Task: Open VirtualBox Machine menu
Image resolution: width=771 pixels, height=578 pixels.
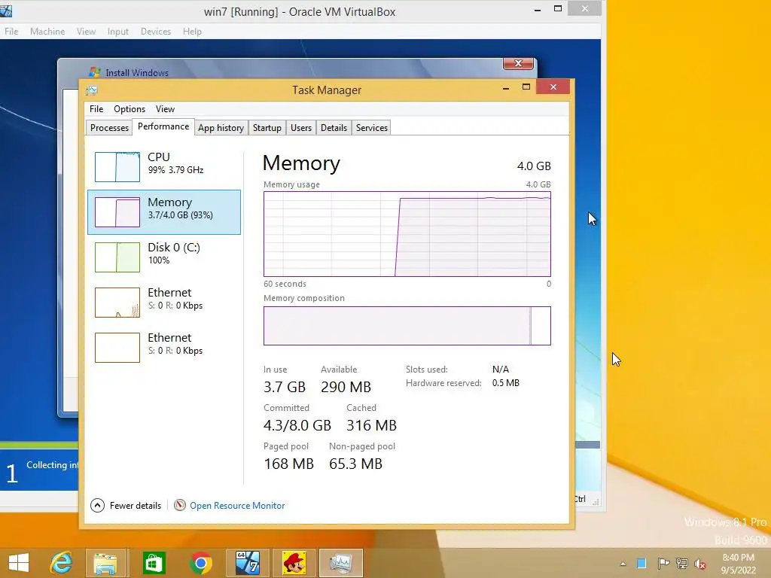Action: [47, 32]
